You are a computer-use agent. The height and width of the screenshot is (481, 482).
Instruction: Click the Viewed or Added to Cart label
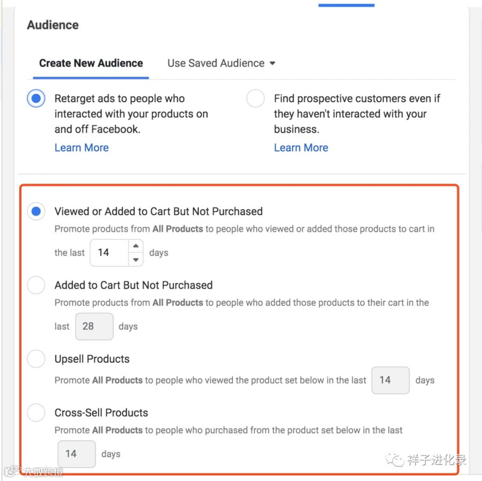tap(159, 212)
